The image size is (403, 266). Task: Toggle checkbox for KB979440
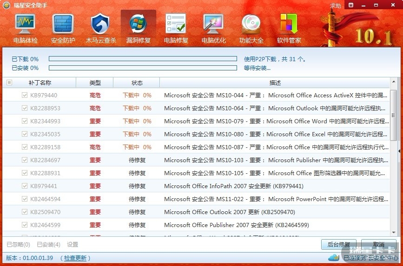pyautogui.click(x=25, y=95)
